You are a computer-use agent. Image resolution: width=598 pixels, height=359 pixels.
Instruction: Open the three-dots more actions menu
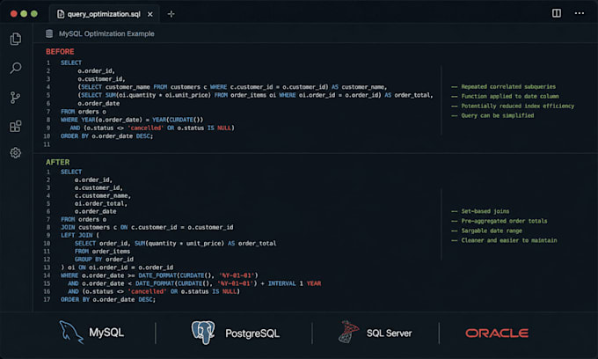[x=580, y=13]
